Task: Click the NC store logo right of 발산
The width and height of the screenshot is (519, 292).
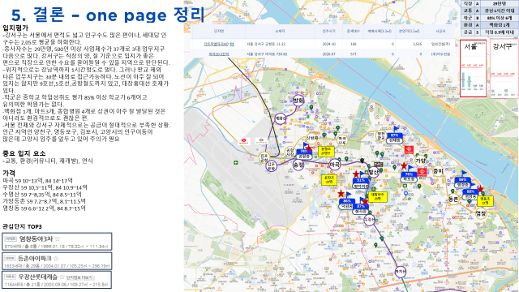Action: pyautogui.click(x=379, y=164)
